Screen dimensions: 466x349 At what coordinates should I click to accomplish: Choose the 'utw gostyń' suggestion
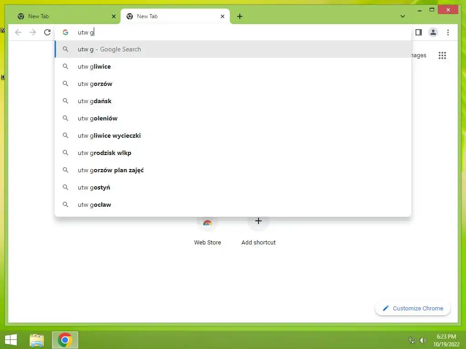click(233, 187)
